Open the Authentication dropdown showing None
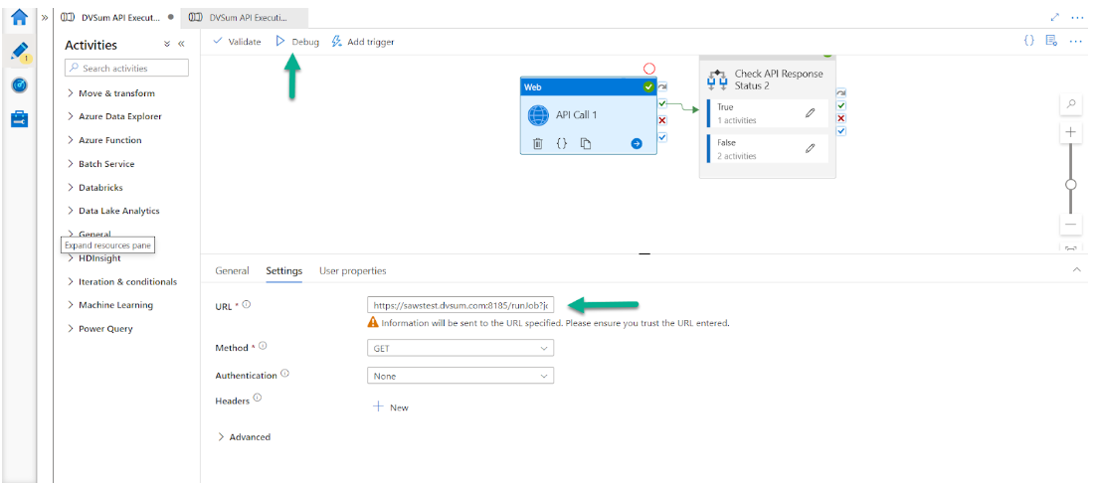Screen dimensions: 1098x484 (460, 376)
